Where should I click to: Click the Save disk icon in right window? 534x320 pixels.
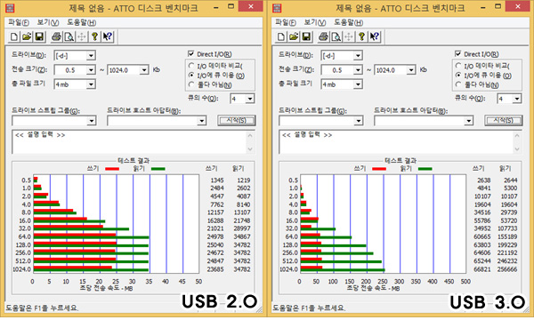pos(306,36)
